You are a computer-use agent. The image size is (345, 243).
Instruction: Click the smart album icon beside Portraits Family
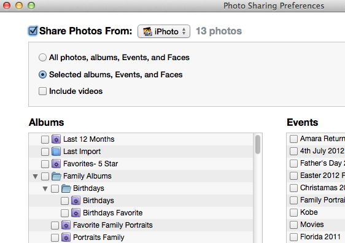coord(66,237)
